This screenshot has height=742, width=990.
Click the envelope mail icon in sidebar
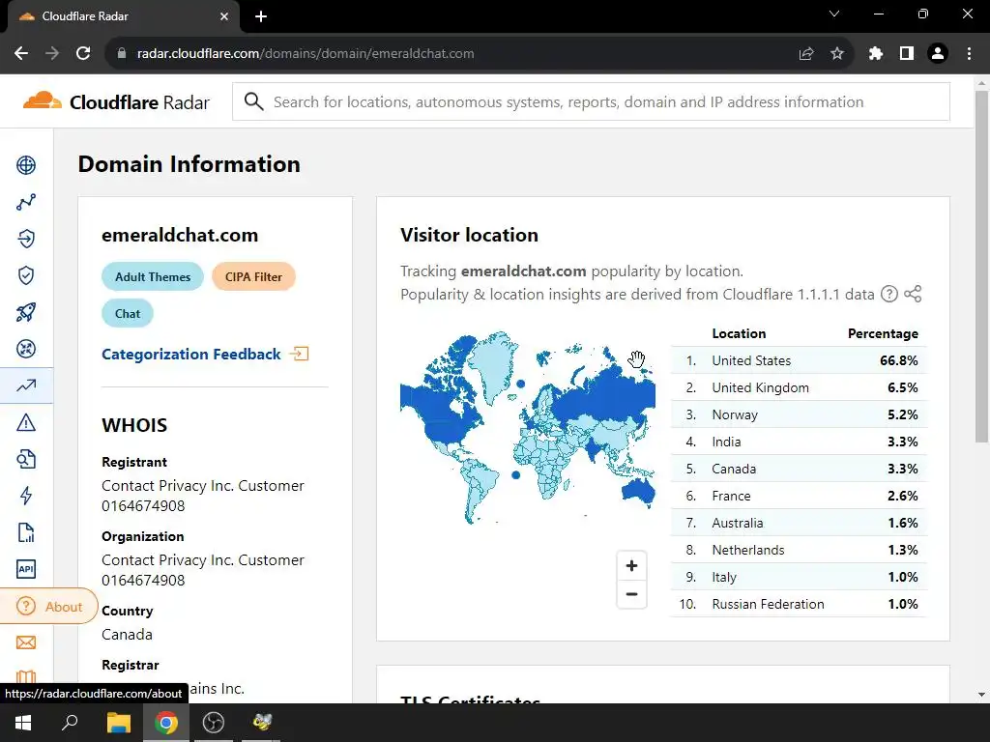tap(26, 642)
